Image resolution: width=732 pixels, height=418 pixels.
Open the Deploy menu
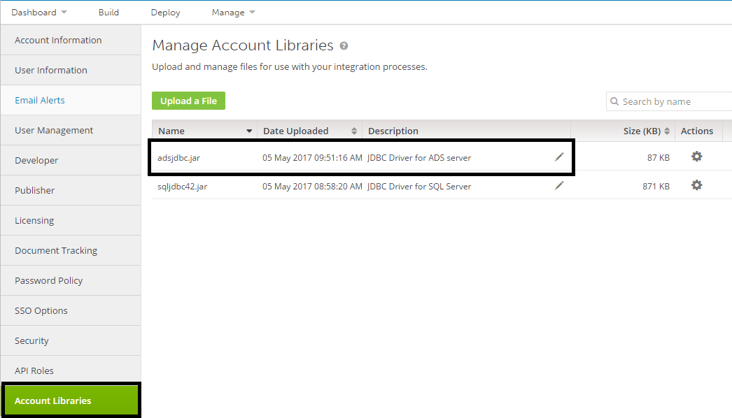[x=165, y=12]
